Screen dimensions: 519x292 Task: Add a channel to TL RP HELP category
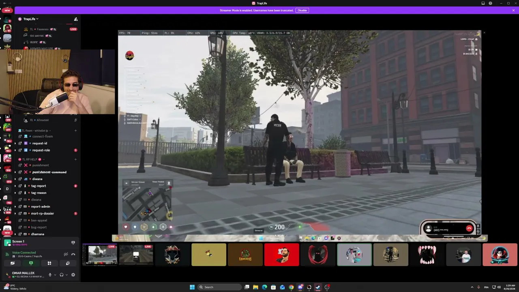[x=75, y=159]
